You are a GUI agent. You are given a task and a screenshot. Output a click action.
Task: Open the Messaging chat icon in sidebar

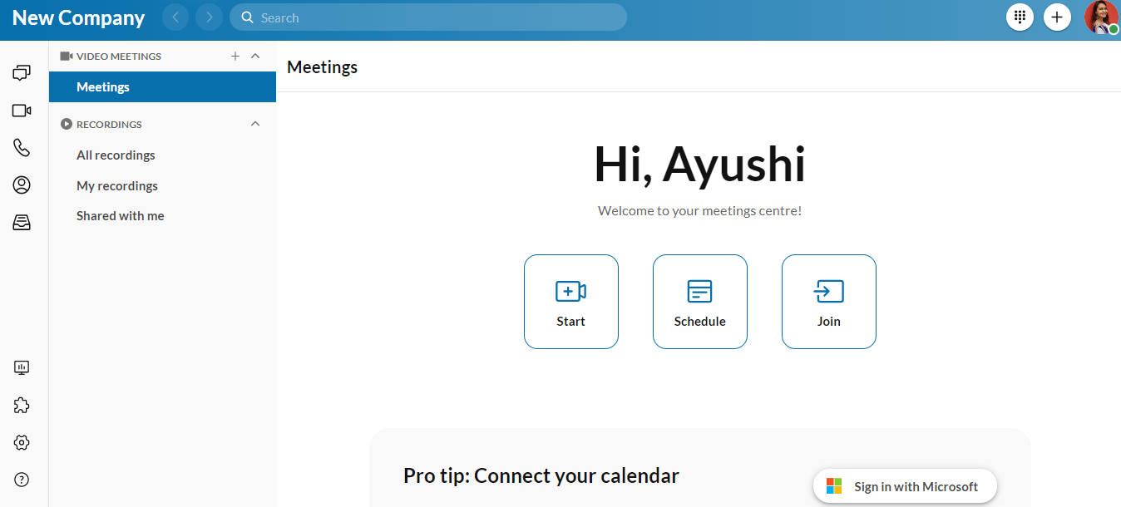22,73
